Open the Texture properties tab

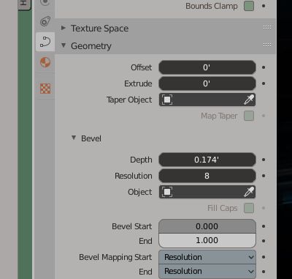tap(45, 89)
